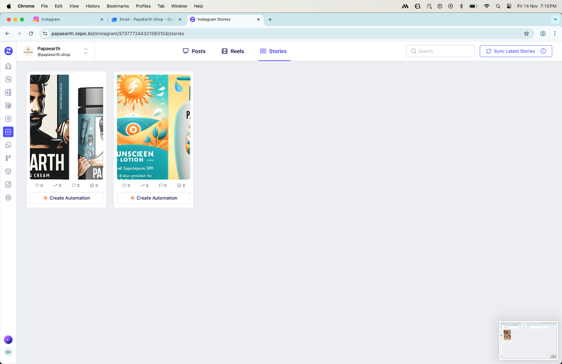The image size is (562, 364).
Task: Open the sunscreen lotion story thumbnail
Action: [153, 127]
